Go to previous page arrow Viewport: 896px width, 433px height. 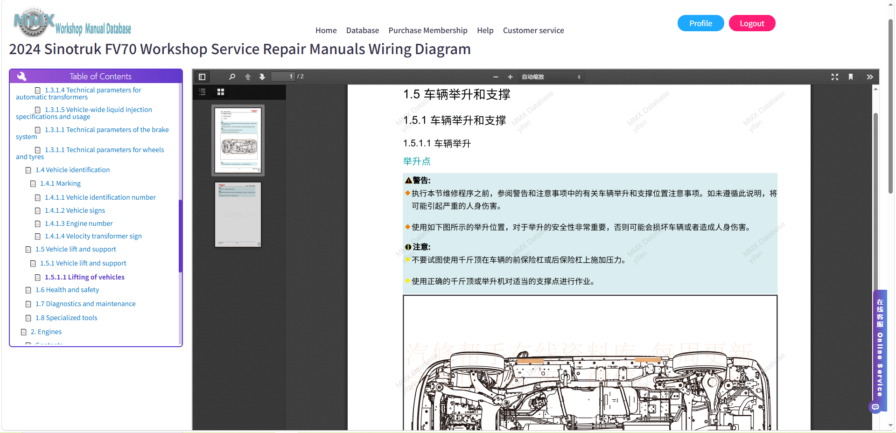[248, 77]
